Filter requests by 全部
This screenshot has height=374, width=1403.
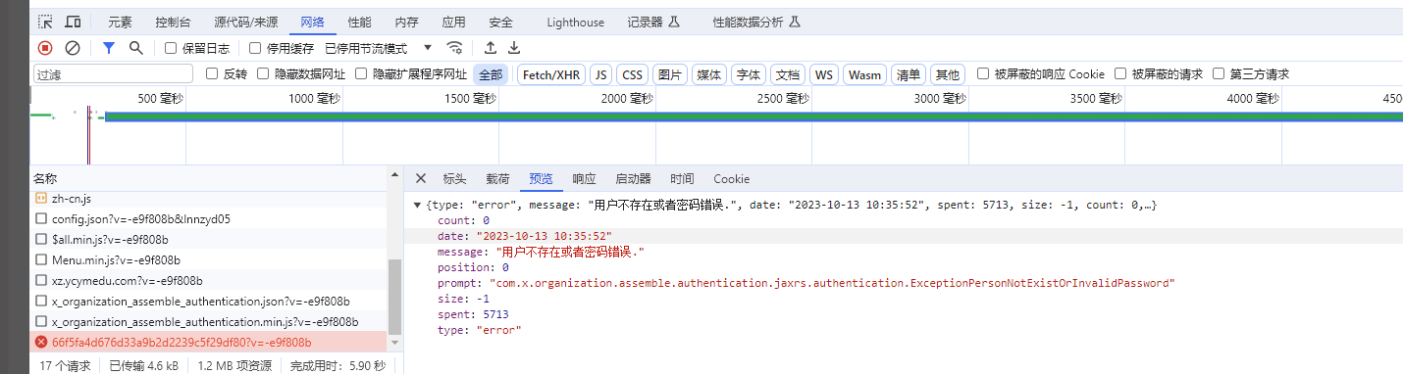[x=491, y=74]
